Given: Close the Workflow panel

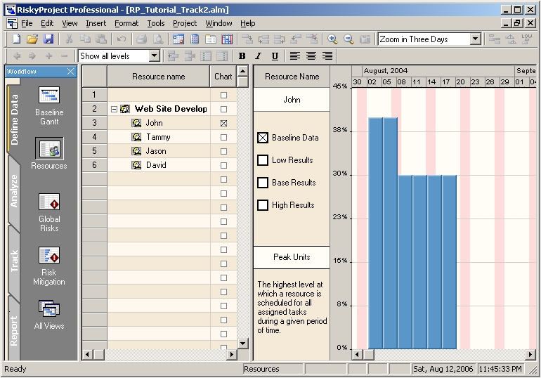Looking at the screenshot, I should pyautogui.click(x=70, y=72).
